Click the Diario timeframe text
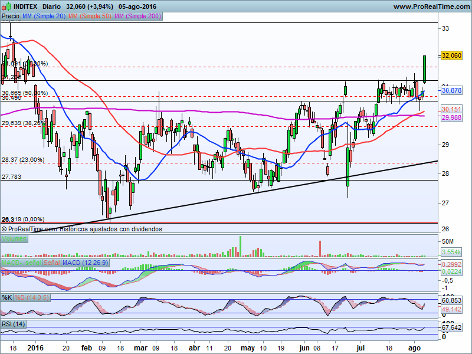This screenshot has height=354, width=472. pyautogui.click(x=51, y=6)
